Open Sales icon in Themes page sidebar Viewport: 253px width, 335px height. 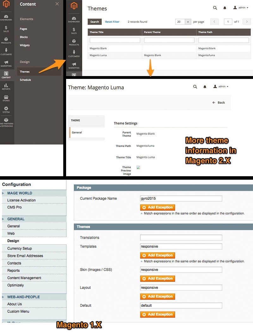pos(74,31)
